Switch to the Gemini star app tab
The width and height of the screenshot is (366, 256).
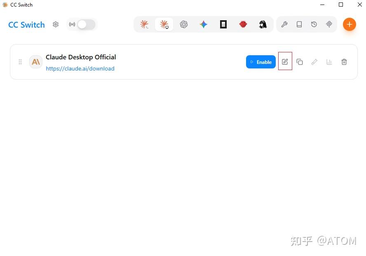point(204,24)
